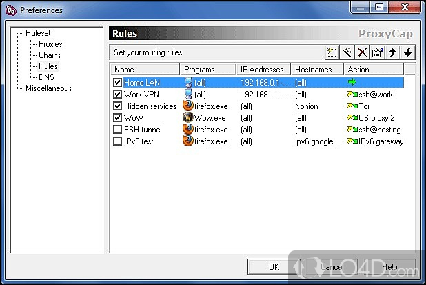Uncheck the Home LAN rule checkbox
426x285 pixels.
[x=117, y=82]
